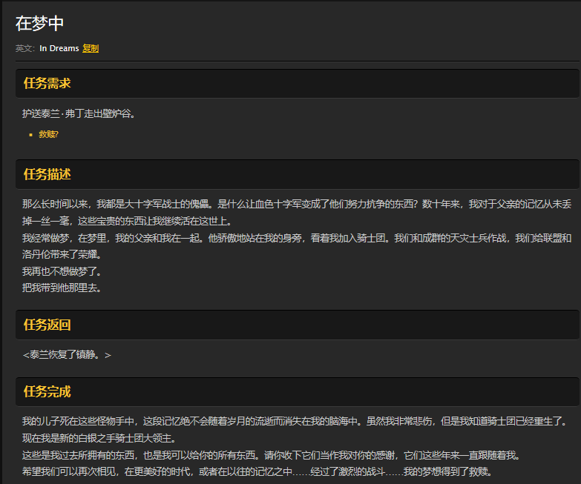This screenshot has height=484, width=581.
Task: Click the paragraph starting 这些是我过去所拥有的东西
Action: [272, 455]
